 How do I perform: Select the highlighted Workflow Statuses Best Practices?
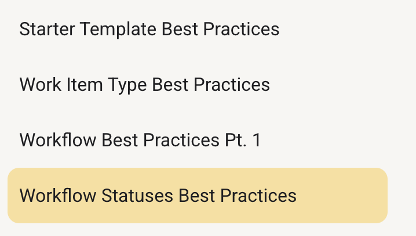(x=158, y=196)
